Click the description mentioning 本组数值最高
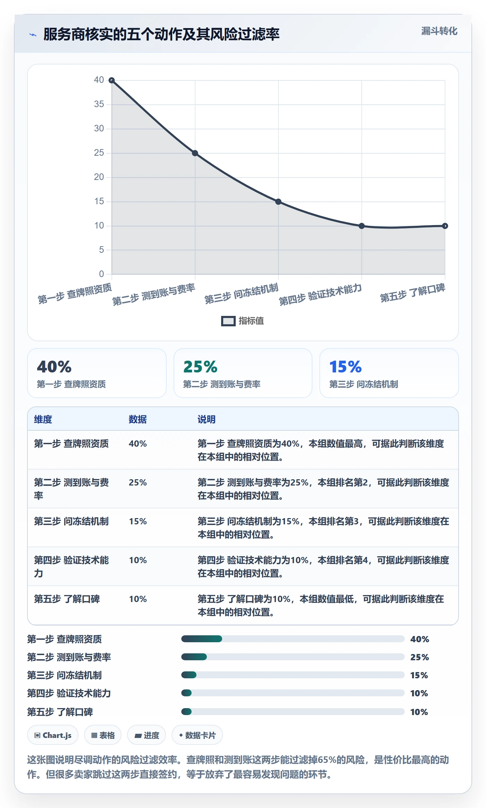 (321, 450)
